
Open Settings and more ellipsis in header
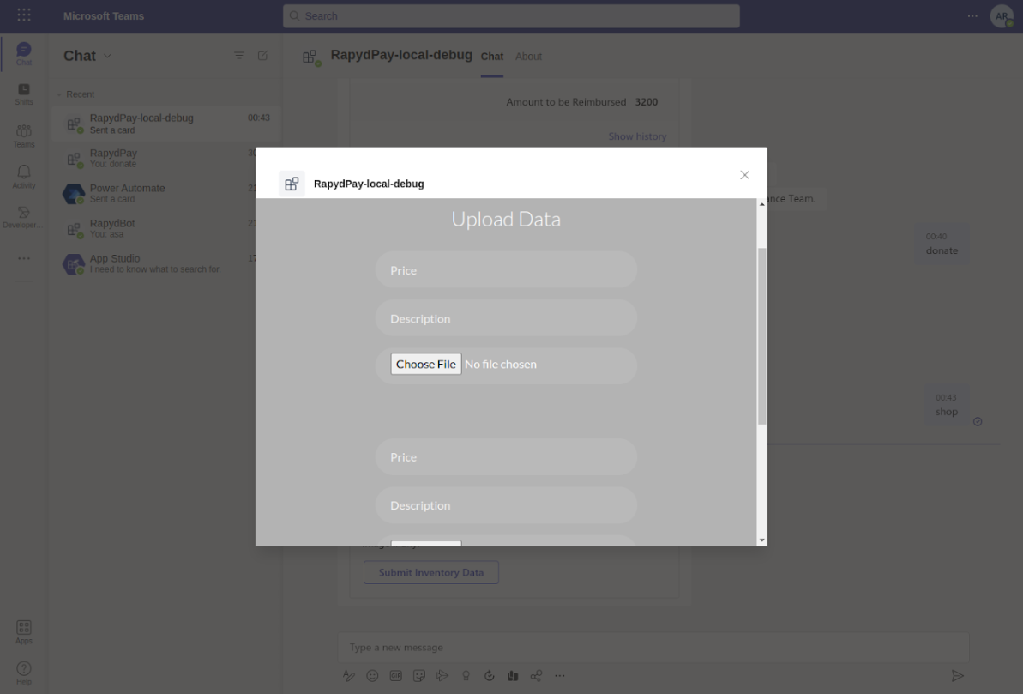[972, 15]
